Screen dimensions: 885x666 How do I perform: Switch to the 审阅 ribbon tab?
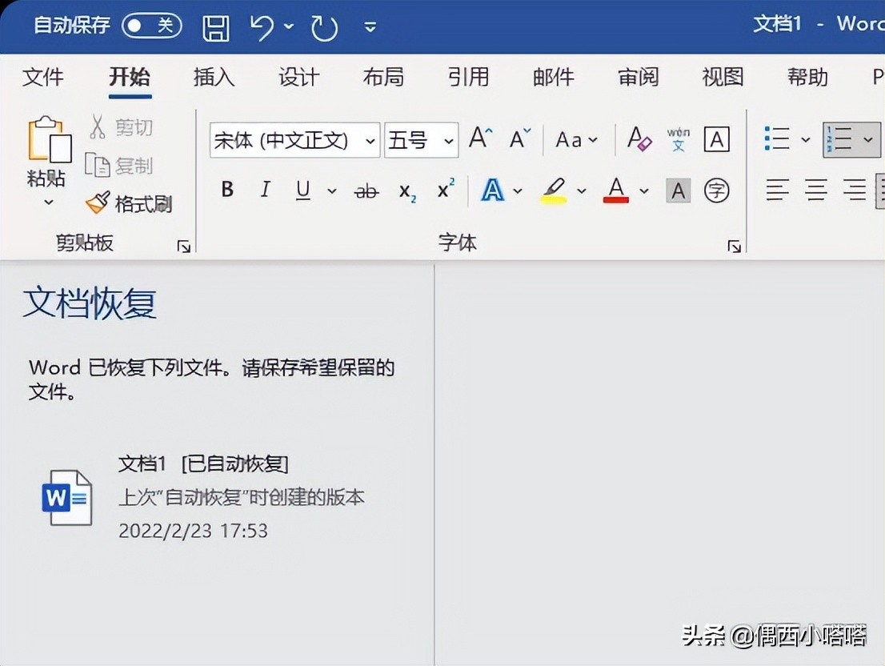tap(638, 77)
